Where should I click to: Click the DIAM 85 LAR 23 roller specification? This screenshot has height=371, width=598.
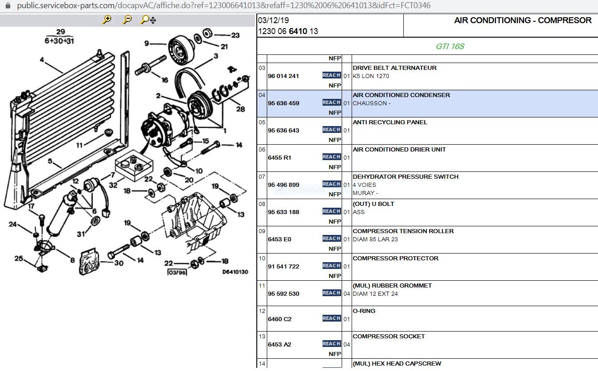coord(375,239)
